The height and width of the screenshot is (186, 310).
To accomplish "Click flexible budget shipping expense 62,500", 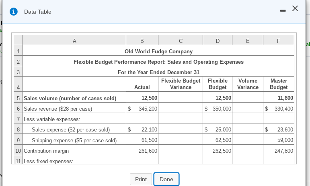I will click(223, 140).
